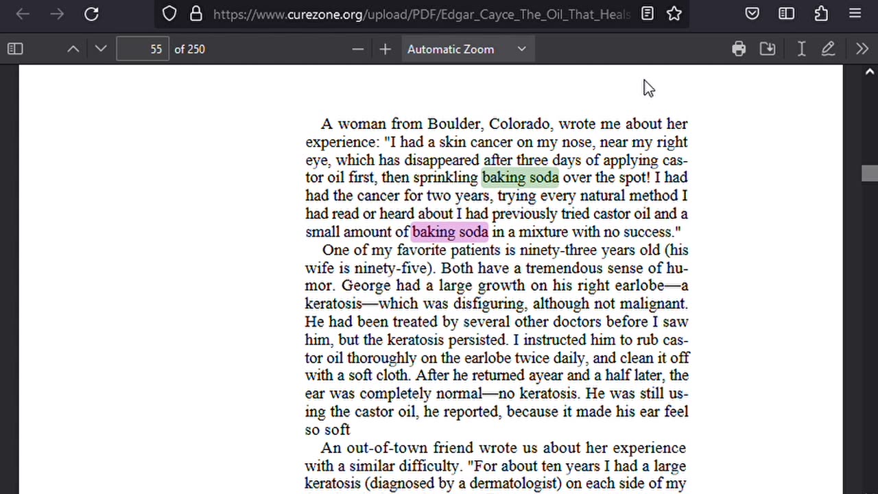Image resolution: width=878 pixels, height=494 pixels.
Task: Open tracking protection shield icon
Action: (169, 14)
